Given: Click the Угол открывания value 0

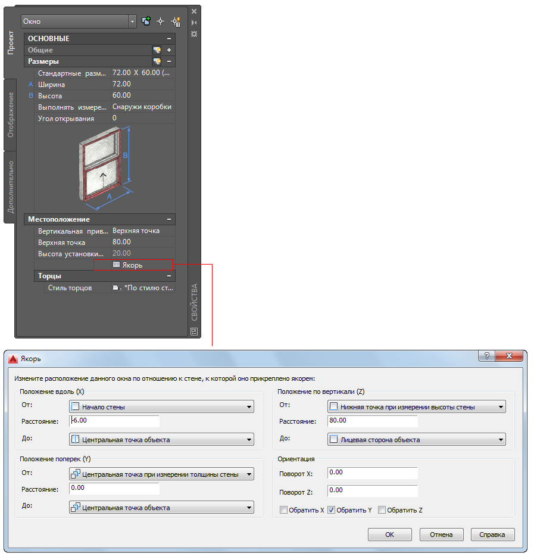Looking at the screenshot, I should point(143,118).
